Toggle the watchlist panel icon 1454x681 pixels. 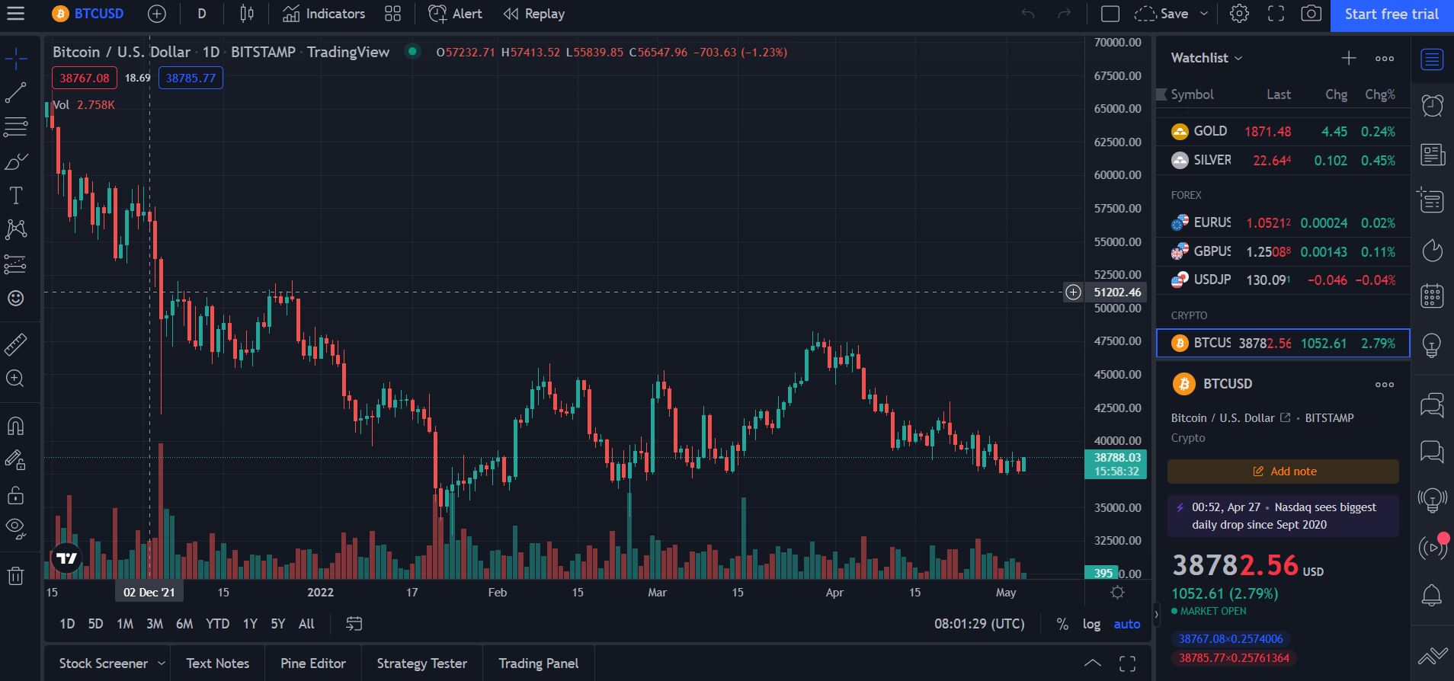[x=1433, y=59]
